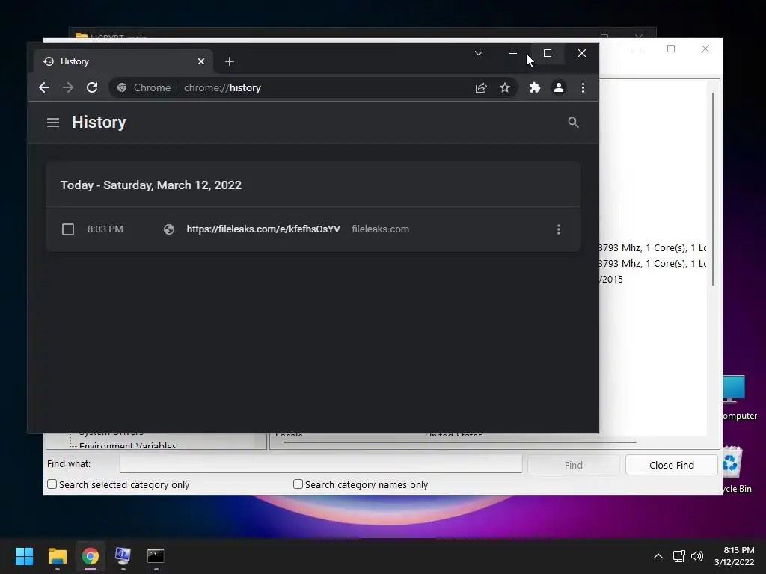The image size is (766, 574).
Task: Click the Today - Saturday, March 12, 2022 heading
Action: pos(151,185)
